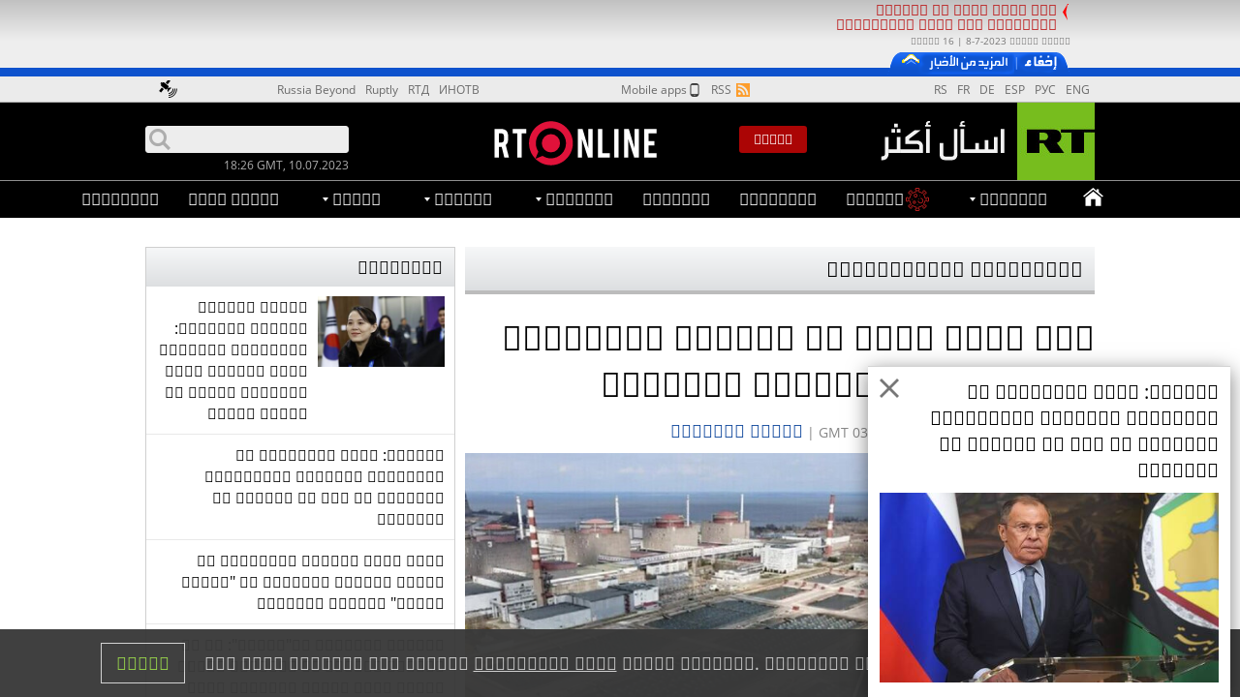Switch site language to ENG
The height and width of the screenshot is (697, 1240).
1077,90
